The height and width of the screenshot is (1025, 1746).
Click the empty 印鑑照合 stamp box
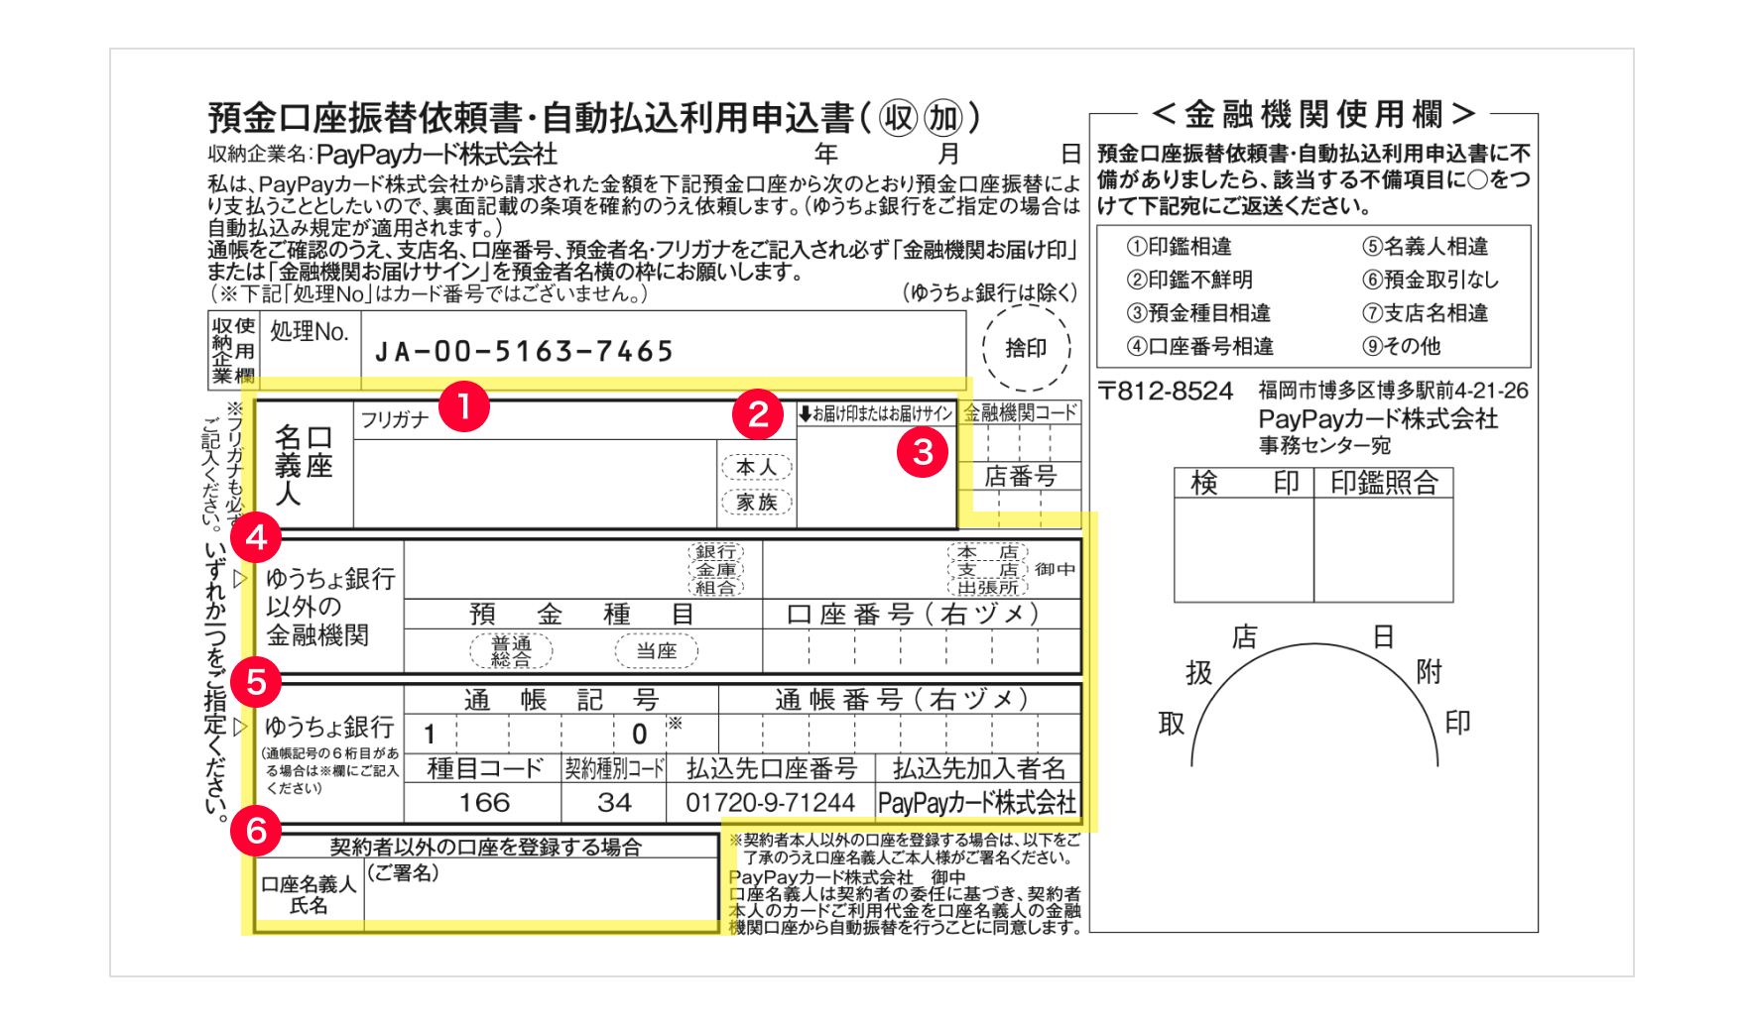tap(1384, 549)
